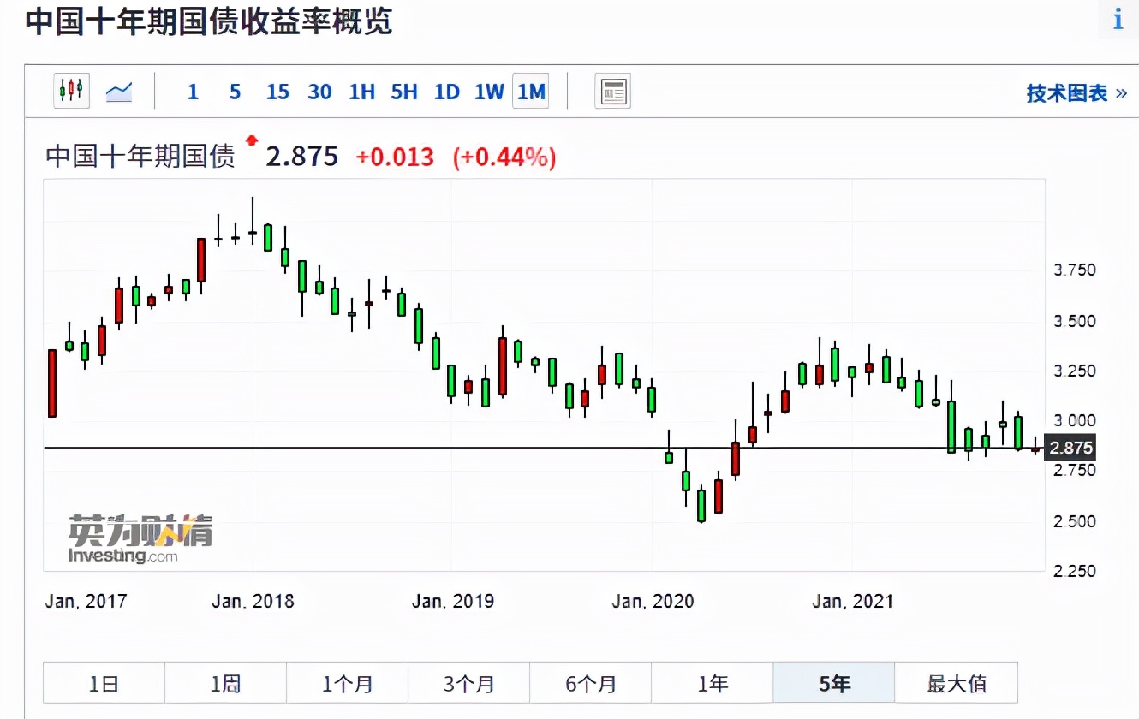Click the info icon at top right
The image size is (1139, 719).
(1117, 19)
